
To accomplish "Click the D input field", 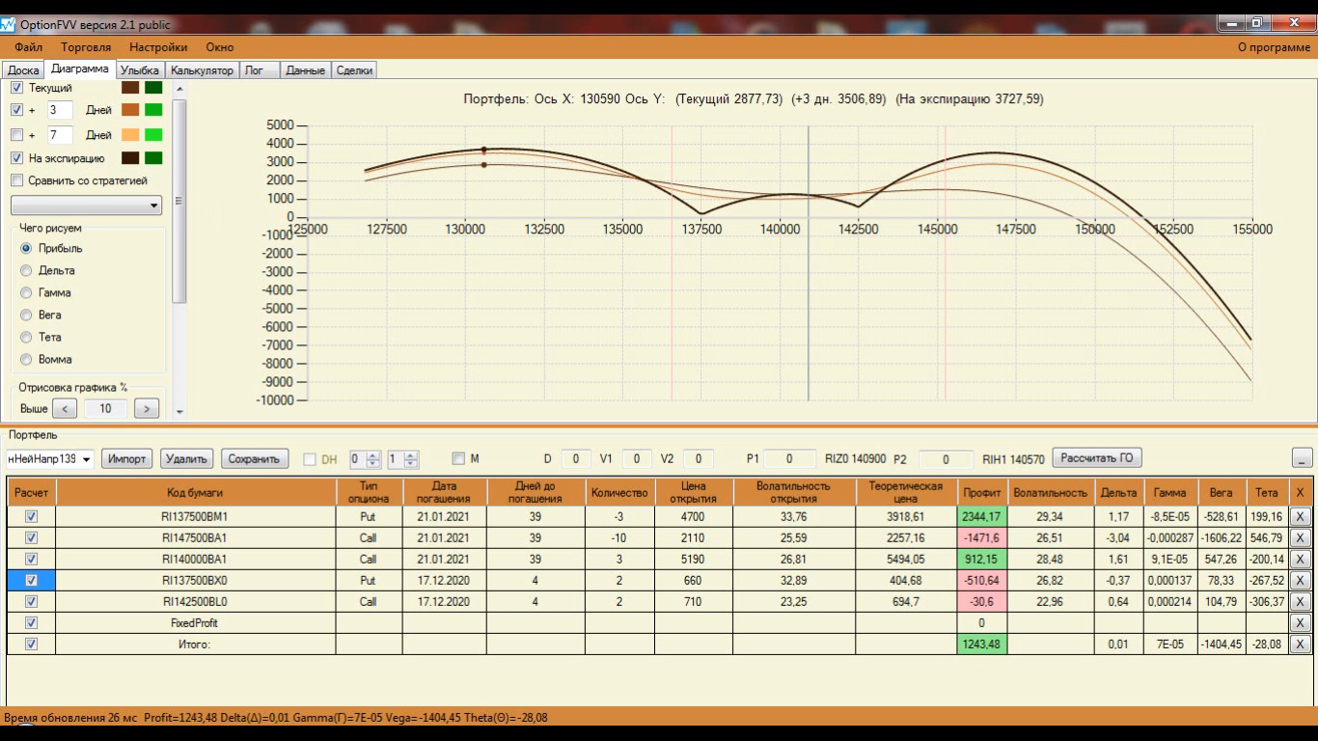I will tap(576, 459).
